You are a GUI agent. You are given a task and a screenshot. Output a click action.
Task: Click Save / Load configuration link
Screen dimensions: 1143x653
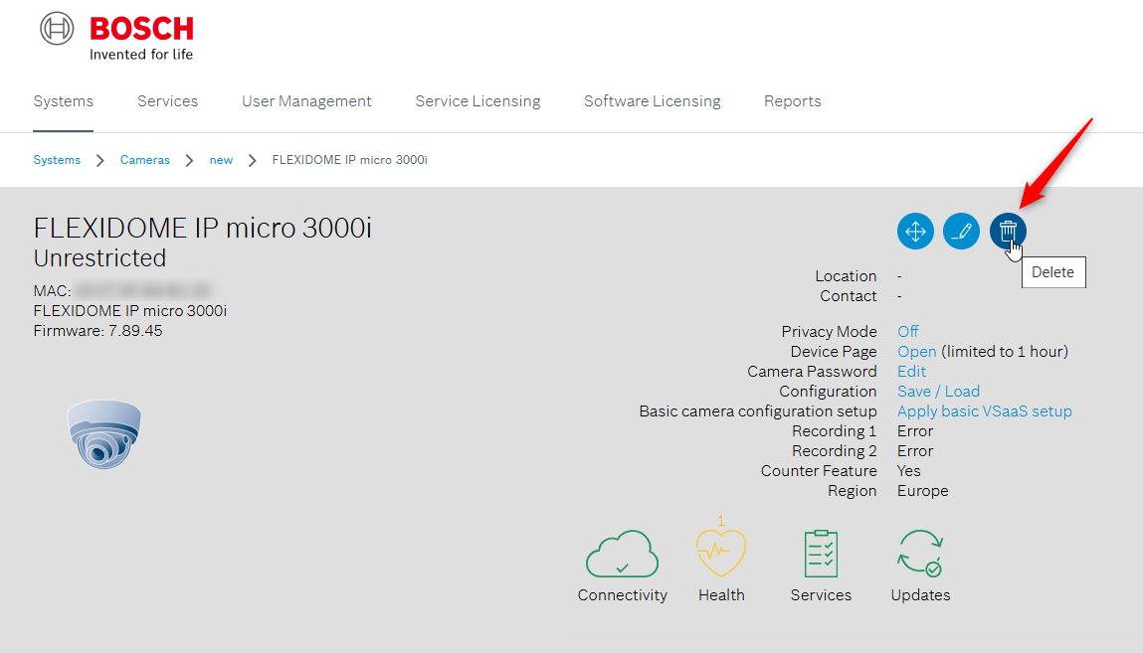click(x=938, y=391)
